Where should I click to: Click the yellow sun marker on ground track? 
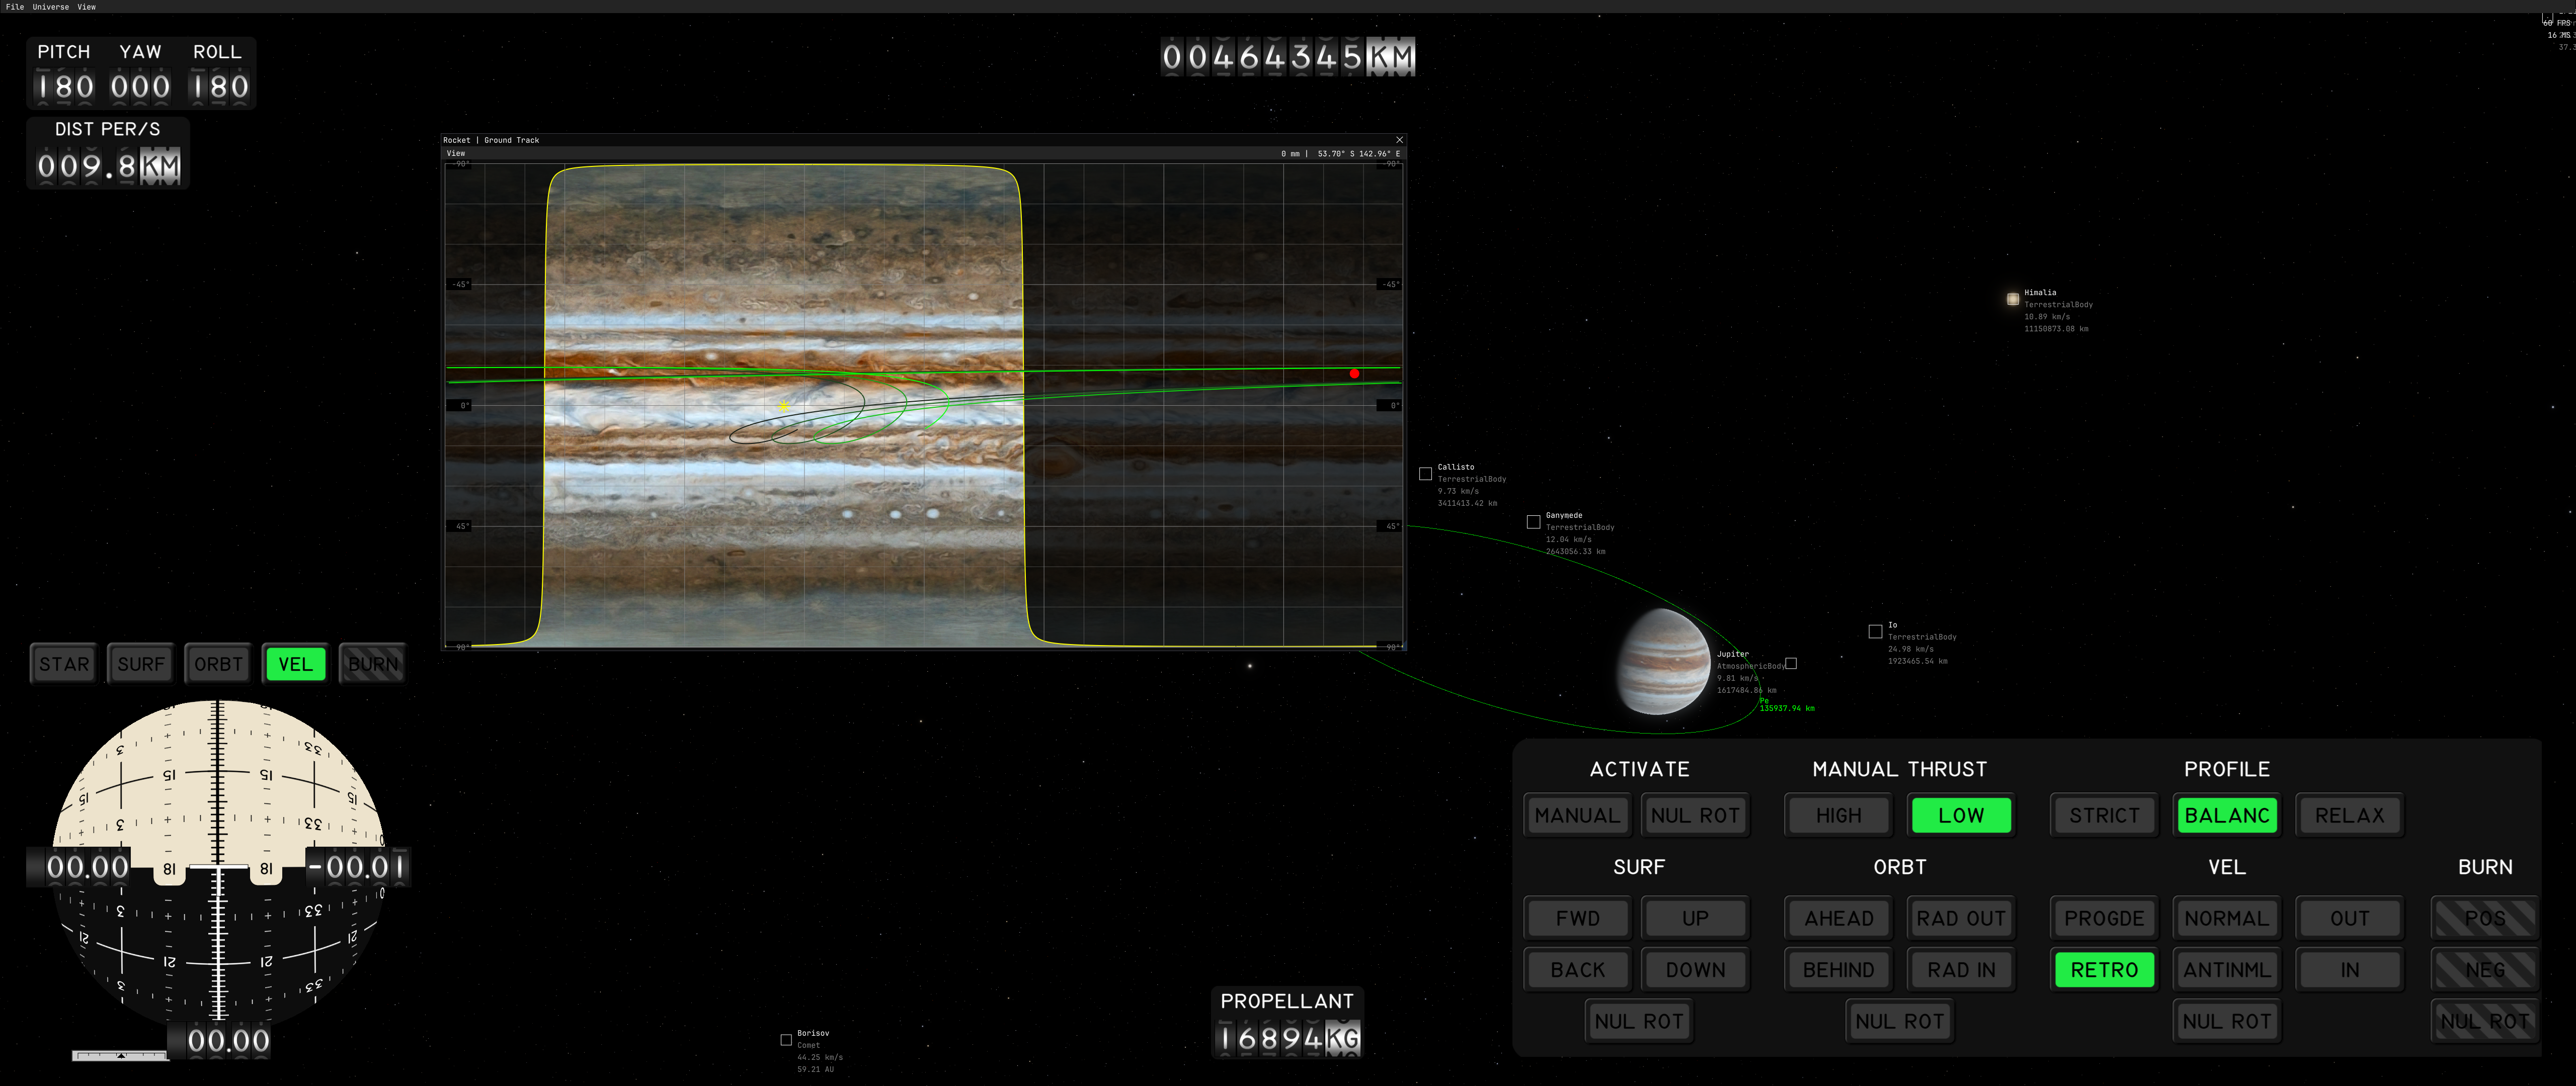[784, 406]
